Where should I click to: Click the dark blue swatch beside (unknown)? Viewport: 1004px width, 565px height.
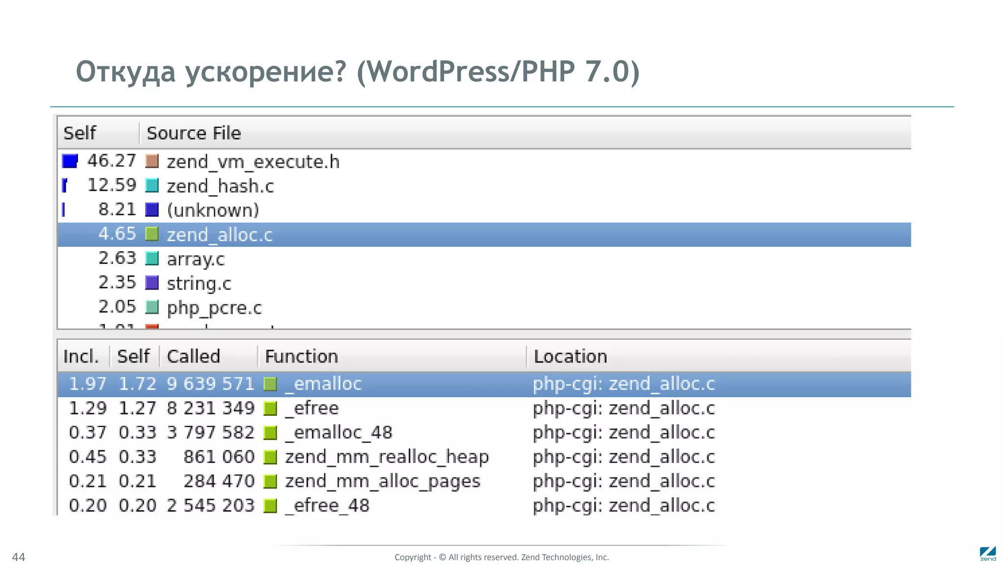point(152,210)
